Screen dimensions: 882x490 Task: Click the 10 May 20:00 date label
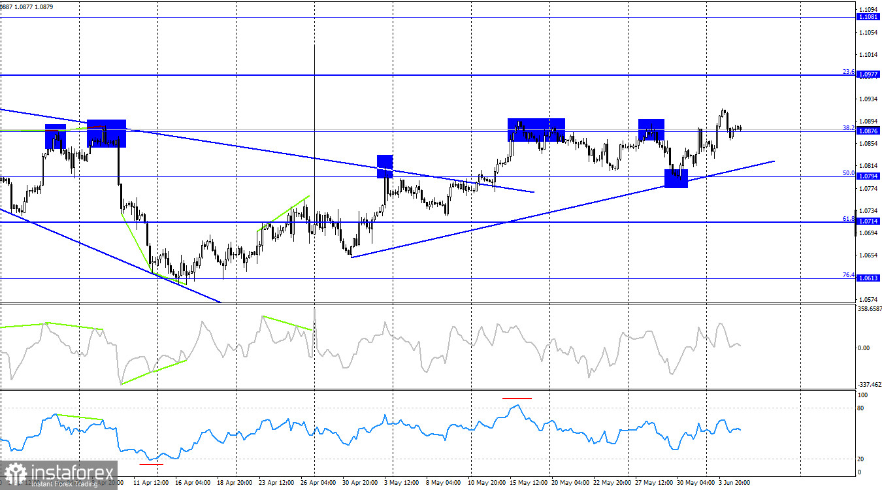pyautogui.click(x=487, y=483)
